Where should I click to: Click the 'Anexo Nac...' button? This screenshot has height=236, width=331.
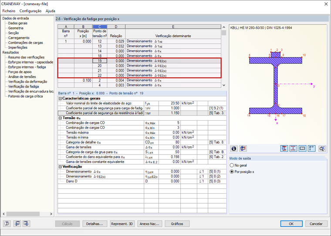tap(149, 224)
